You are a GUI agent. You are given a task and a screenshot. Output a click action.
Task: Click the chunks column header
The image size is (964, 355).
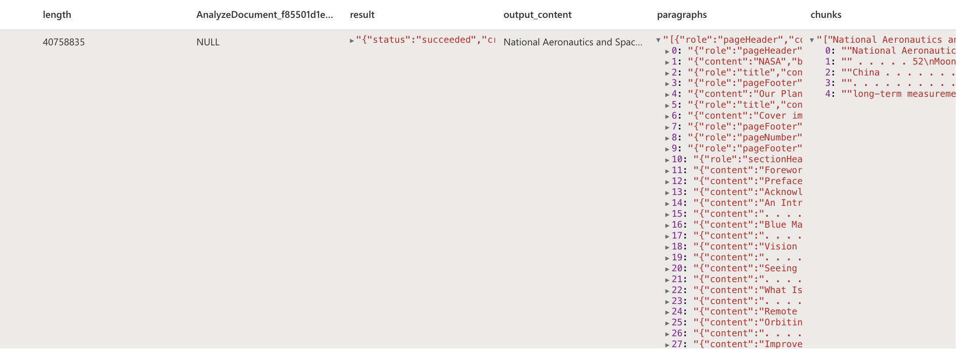tap(826, 15)
